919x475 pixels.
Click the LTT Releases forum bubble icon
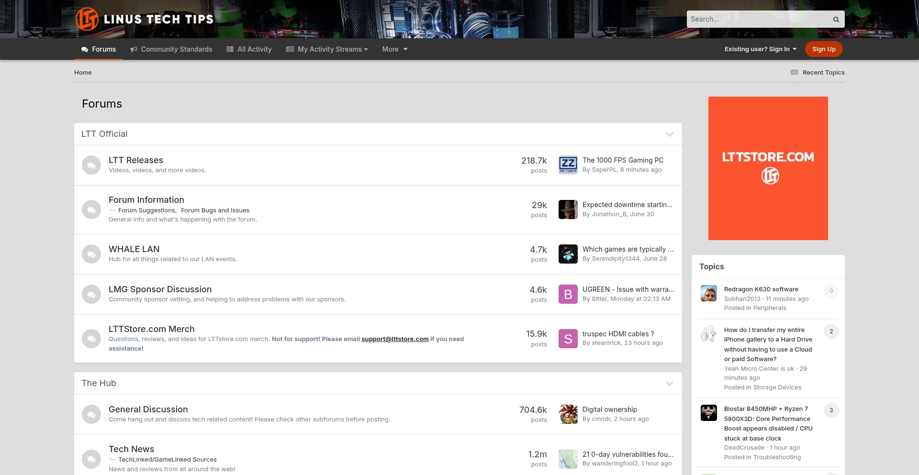[91, 165]
